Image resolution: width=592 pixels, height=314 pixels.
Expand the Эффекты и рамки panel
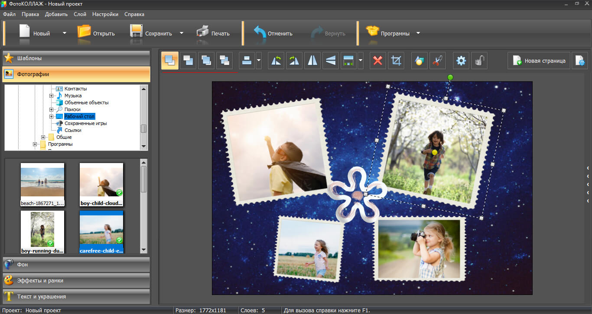click(x=76, y=281)
